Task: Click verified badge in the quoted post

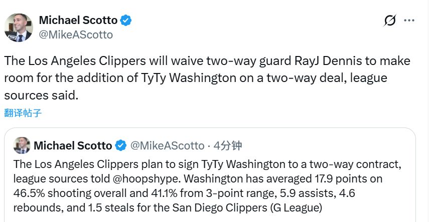Action: click(x=121, y=145)
